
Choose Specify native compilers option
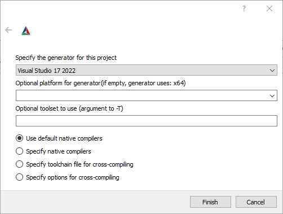(54, 151)
